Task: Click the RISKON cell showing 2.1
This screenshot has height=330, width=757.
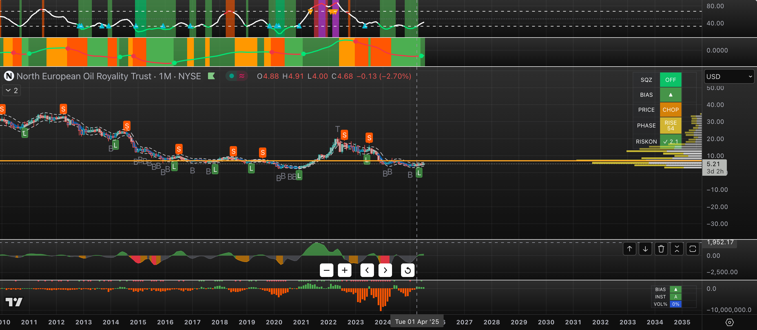Action: (670, 142)
